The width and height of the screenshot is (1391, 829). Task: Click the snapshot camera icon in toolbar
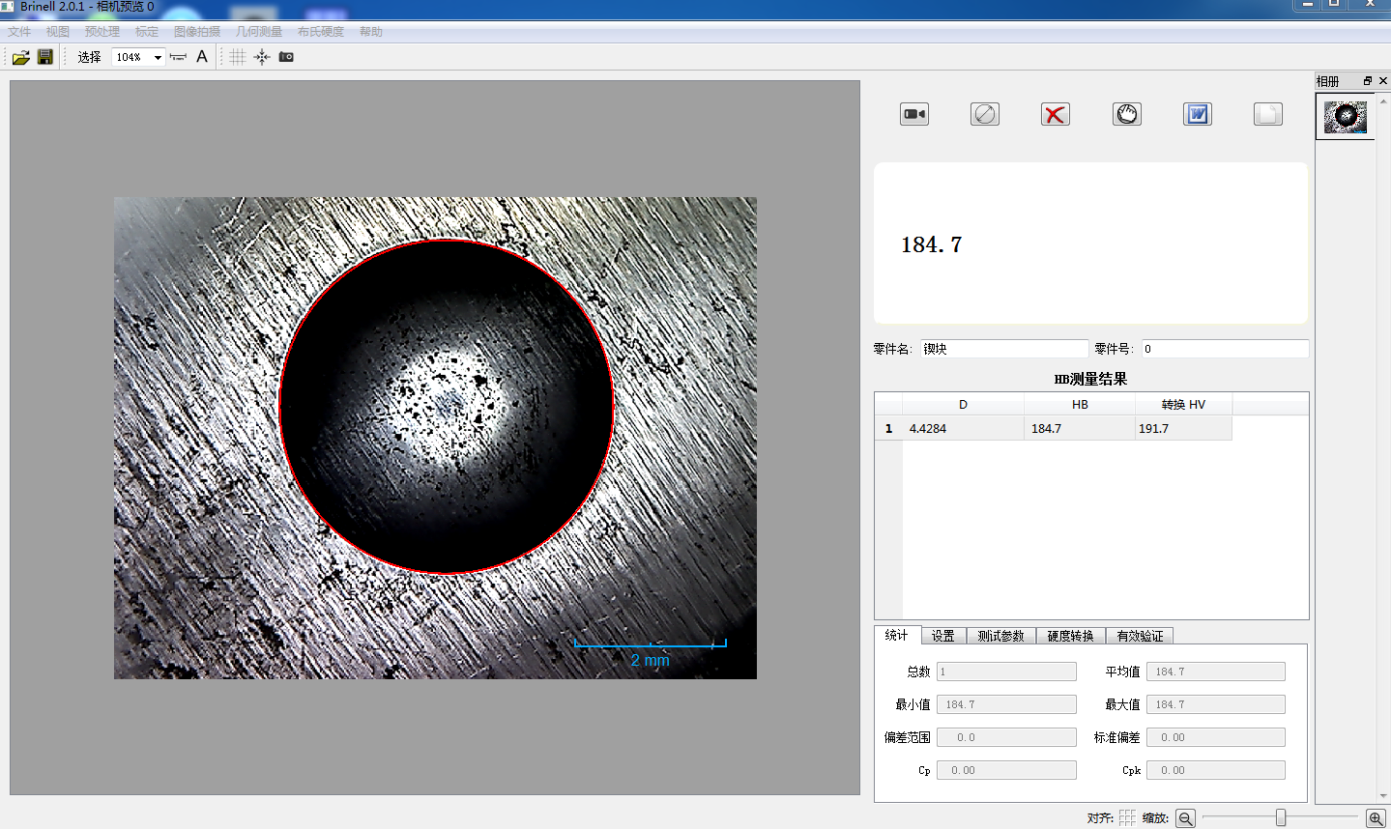click(286, 57)
